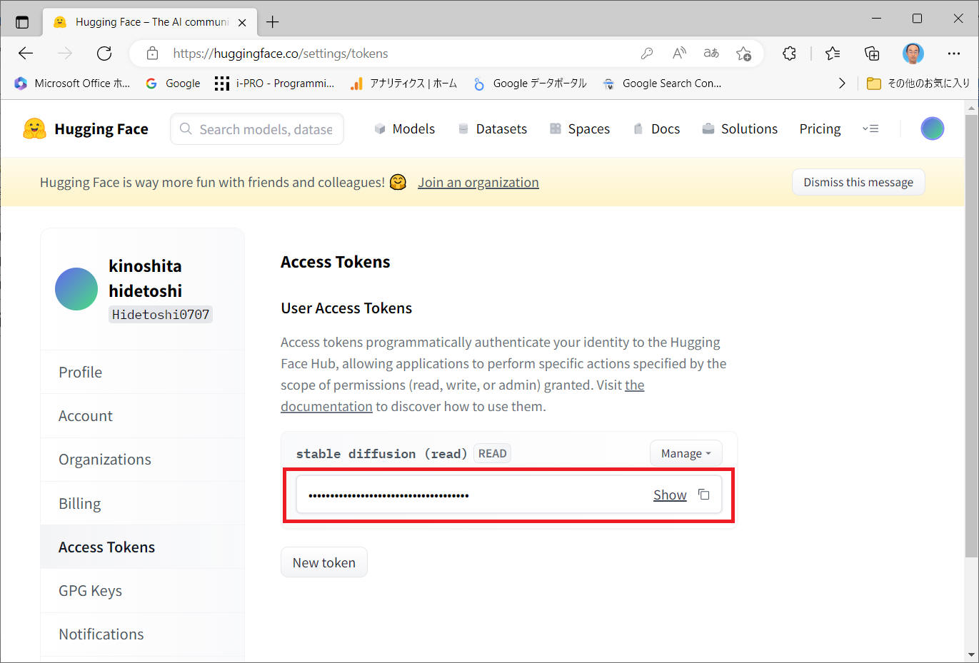Select Billing in the settings sidebar
Screen dimensions: 979x663
click(x=142, y=503)
